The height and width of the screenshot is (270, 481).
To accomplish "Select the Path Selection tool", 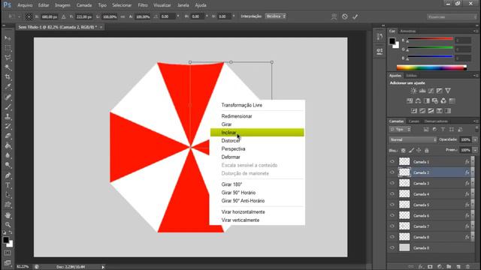I will pos(8,195).
